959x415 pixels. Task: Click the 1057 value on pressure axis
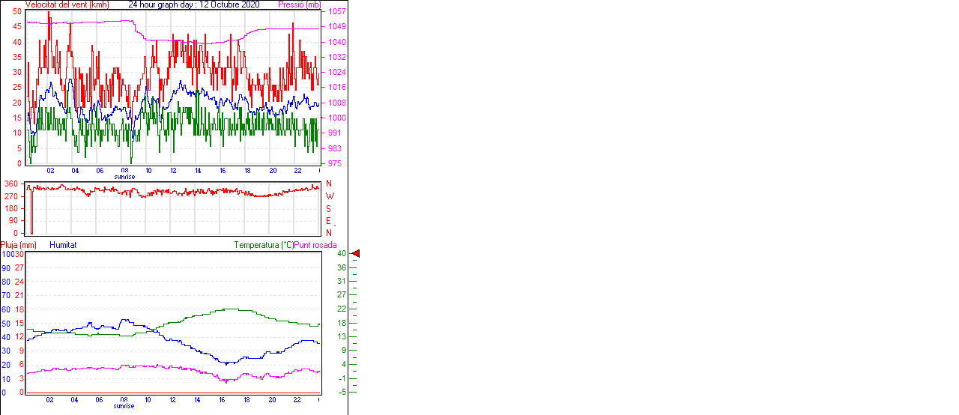coord(337,12)
